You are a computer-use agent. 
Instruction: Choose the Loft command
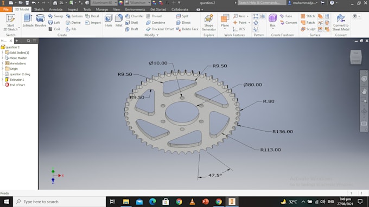pyautogui.click(x=54, y=23)
